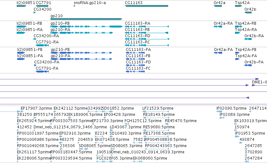Select the Tsp42A gene label
Viewport: 267px width, 163px height.
pos(242,3)
